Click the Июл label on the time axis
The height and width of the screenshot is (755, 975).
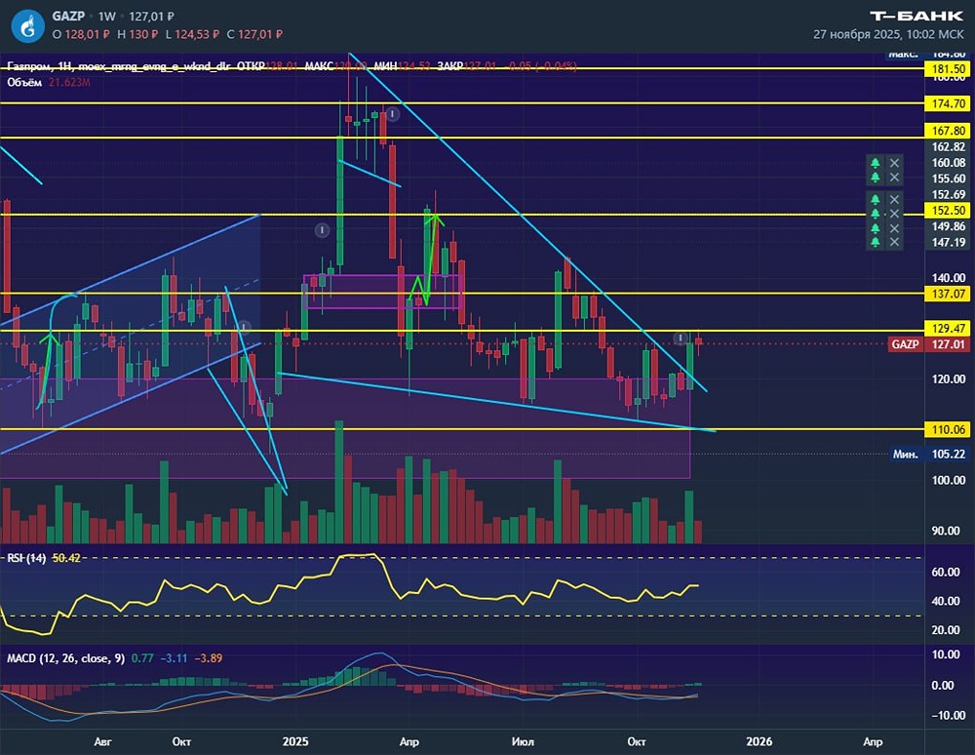tap(523, 741)
